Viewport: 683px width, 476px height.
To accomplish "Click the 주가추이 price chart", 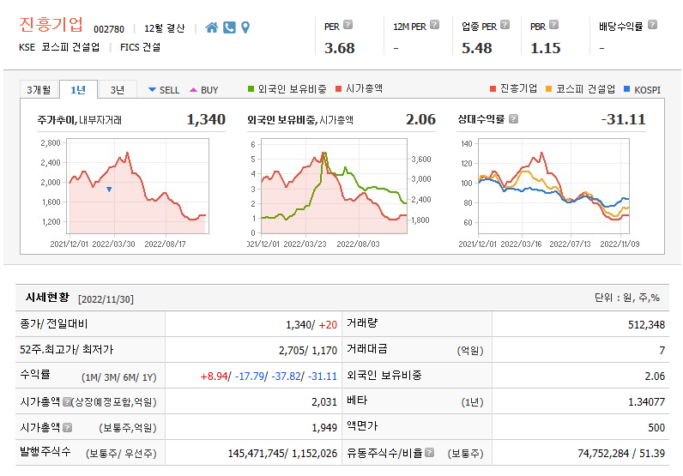I will pyautogui.click(x=137, y=186).
